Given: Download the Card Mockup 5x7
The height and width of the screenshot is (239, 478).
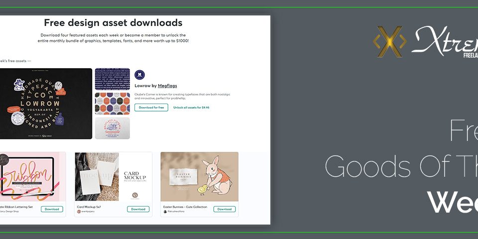Looking at the screenshot, I should (x=138, y=209).
